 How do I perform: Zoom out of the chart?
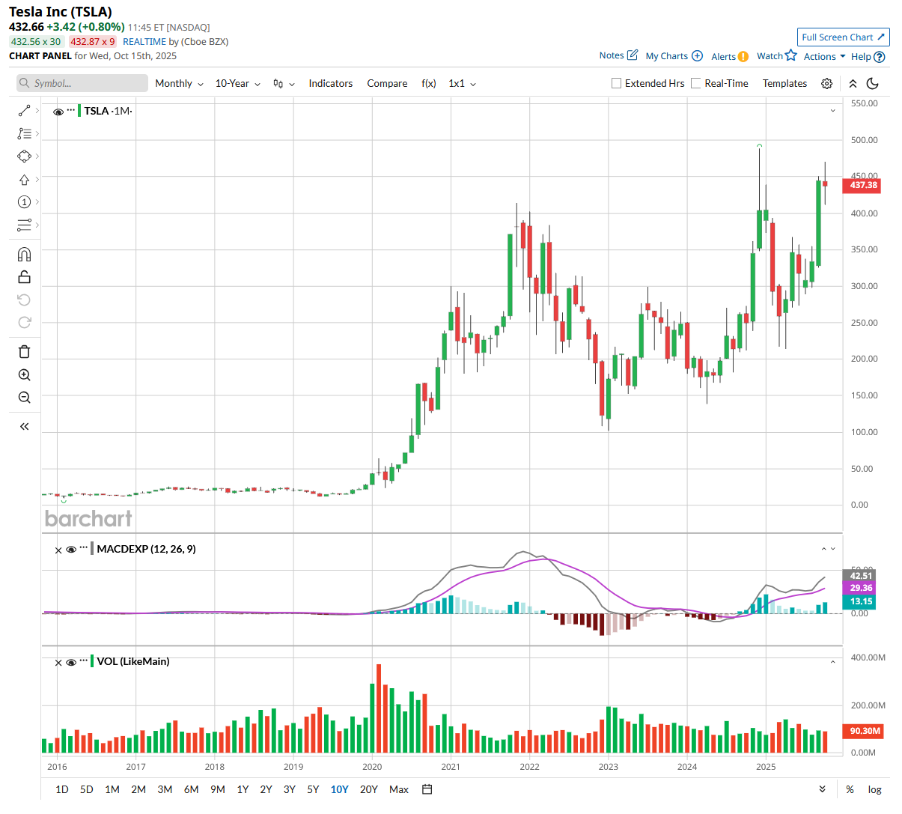pos(24,398)
